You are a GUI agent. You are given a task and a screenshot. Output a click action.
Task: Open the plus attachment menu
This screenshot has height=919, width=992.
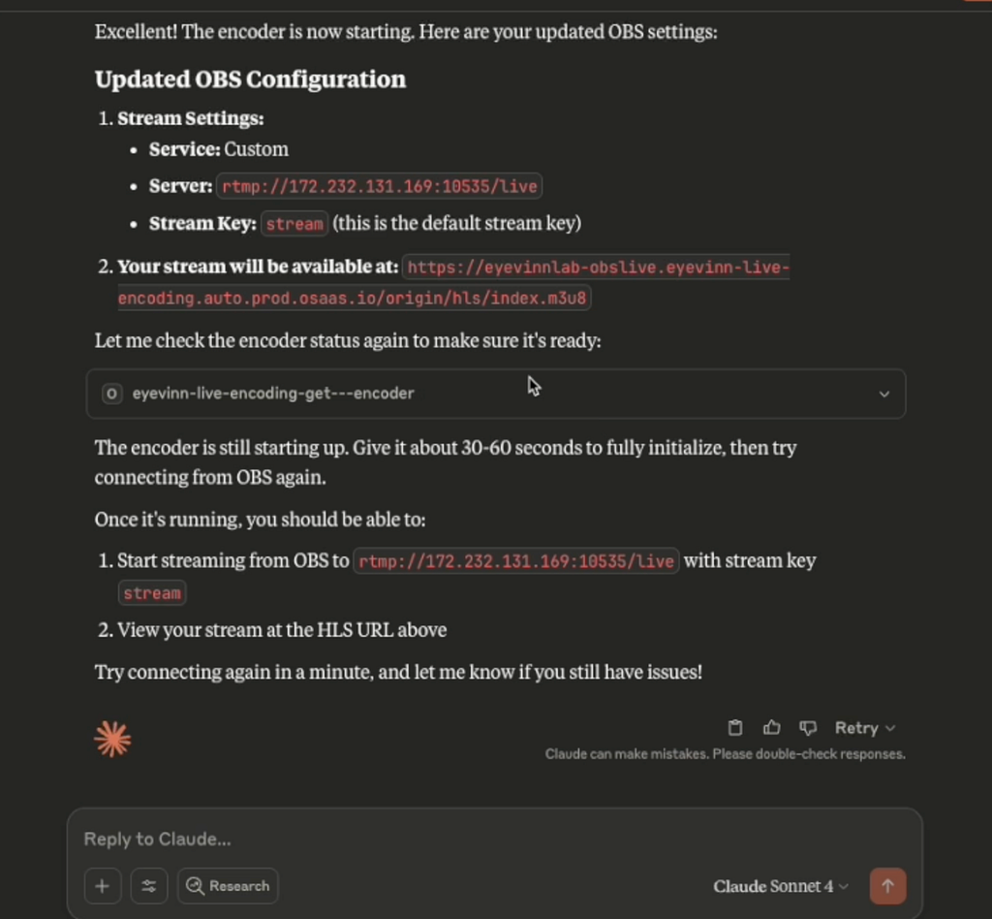pyautogui.click(x=102, y=885)
